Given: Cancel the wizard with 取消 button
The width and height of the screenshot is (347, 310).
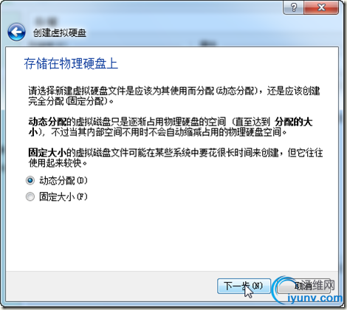Looking at the screenshot, I should click(304, 286).
